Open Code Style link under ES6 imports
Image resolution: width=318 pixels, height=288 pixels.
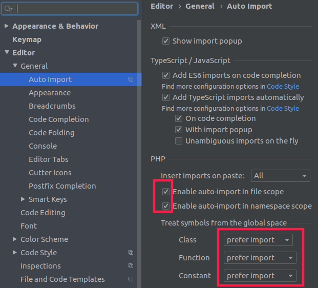point(283,87)
